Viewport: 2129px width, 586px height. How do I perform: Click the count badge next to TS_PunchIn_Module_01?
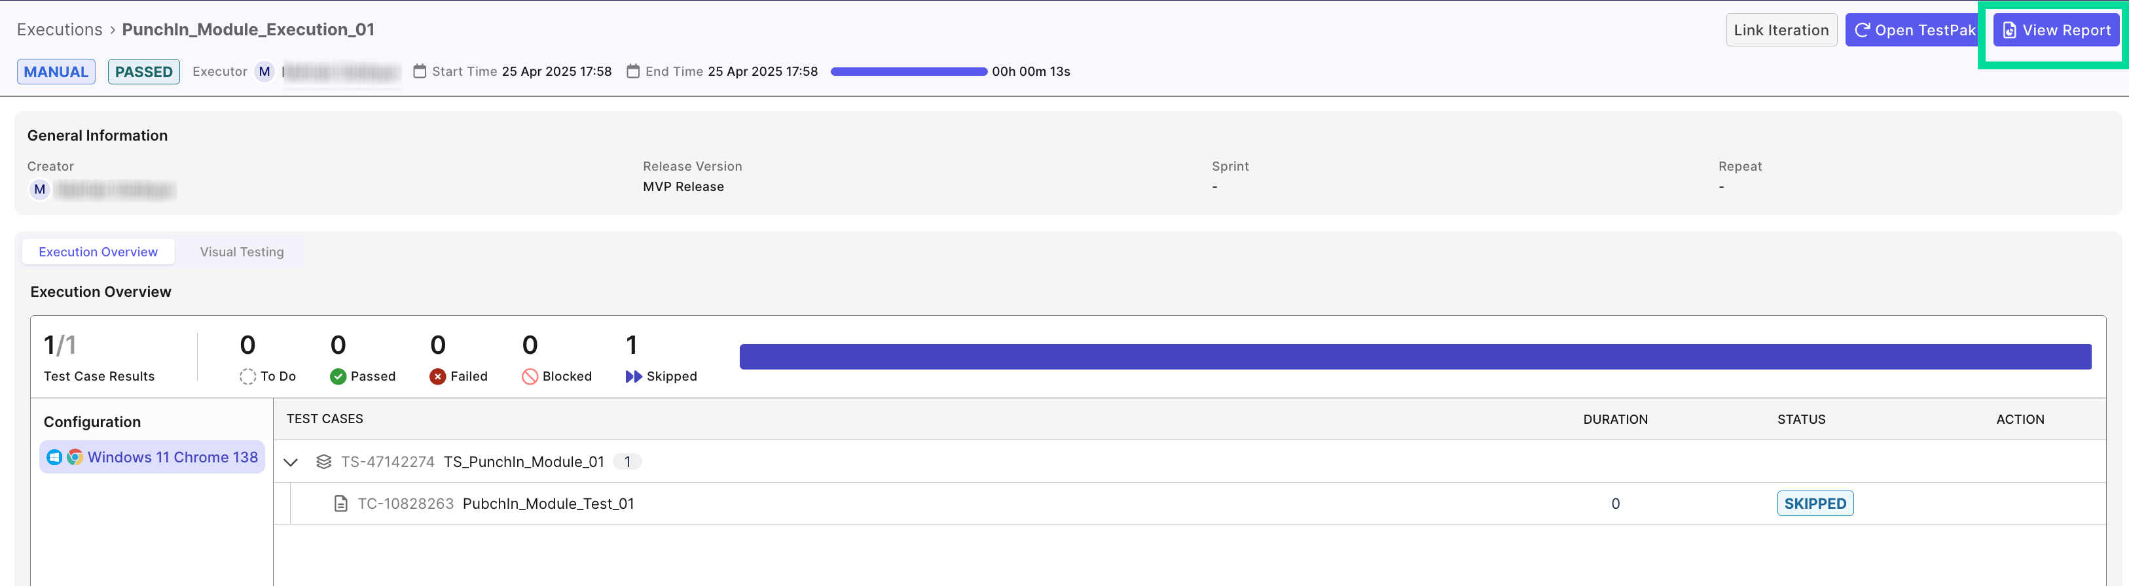pos(627,461)
